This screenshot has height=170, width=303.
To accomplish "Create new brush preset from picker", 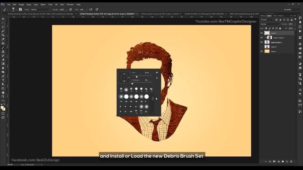I will tap(157, 78).
